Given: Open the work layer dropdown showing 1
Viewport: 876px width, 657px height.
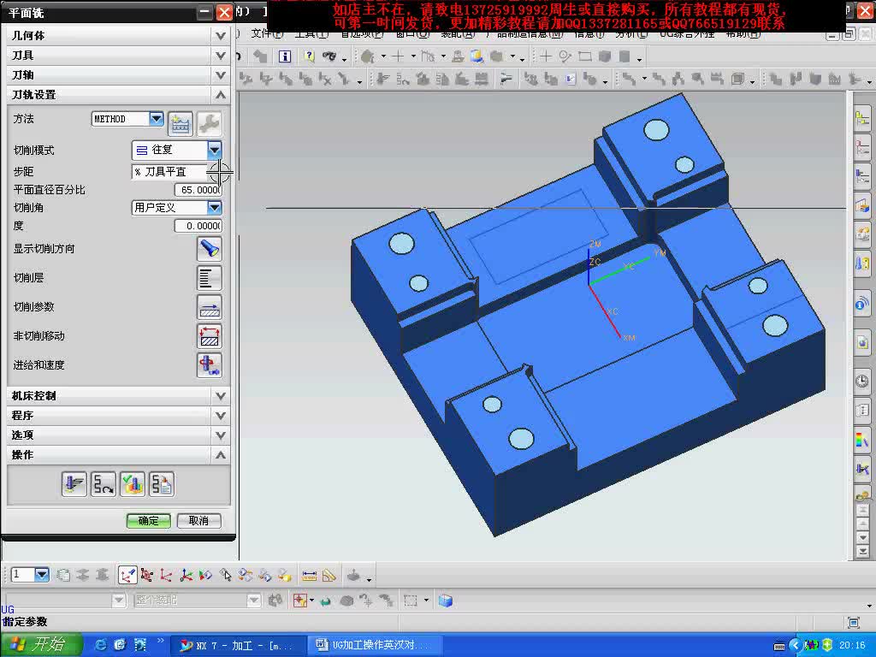Looking at the screenshot, I should point(42,574).
